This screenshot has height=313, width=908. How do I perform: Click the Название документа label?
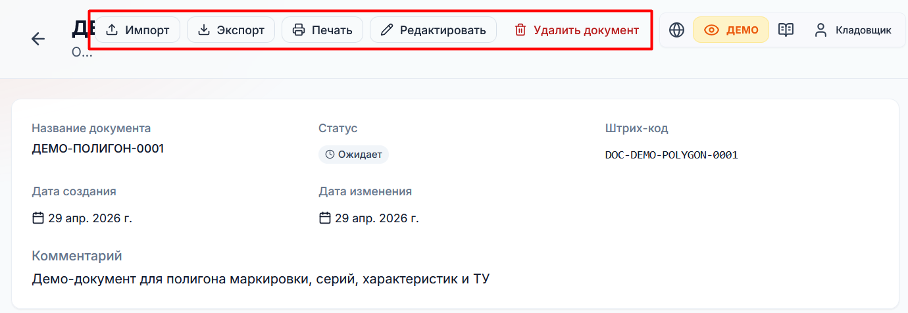click(x=91, y=128)
